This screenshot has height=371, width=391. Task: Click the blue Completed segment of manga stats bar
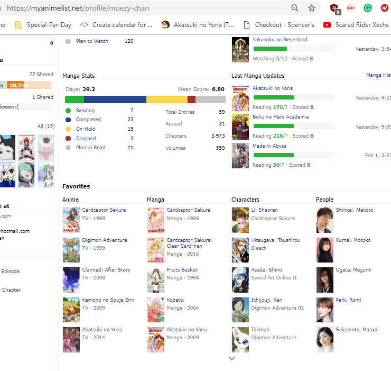(115, 99)
